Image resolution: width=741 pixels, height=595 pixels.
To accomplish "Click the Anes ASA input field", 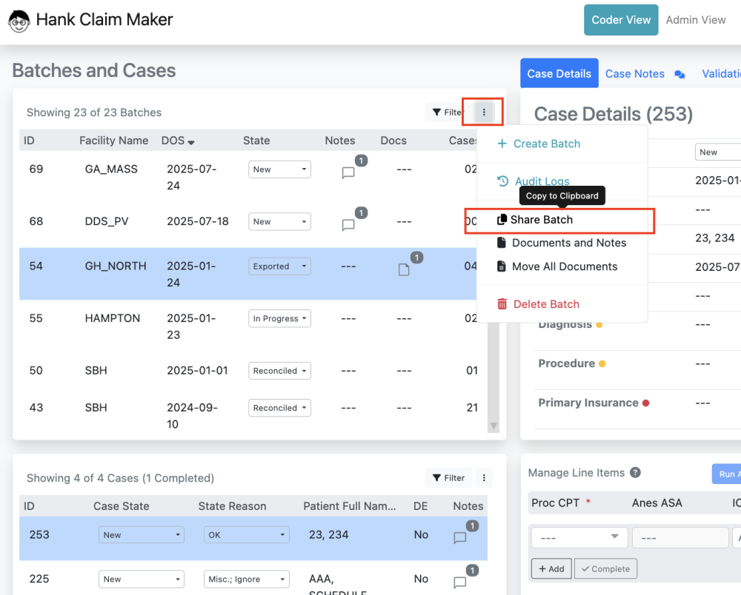I will coord(680,537).
